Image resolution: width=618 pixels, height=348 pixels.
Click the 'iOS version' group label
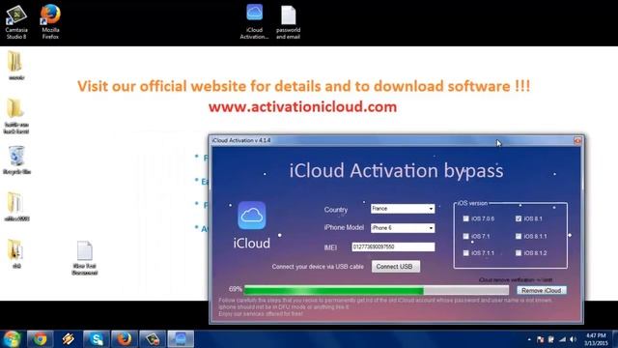472,203
